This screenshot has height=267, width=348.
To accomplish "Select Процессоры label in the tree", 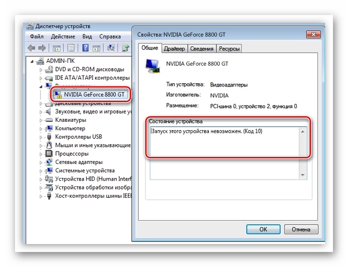I will (72, 154).
